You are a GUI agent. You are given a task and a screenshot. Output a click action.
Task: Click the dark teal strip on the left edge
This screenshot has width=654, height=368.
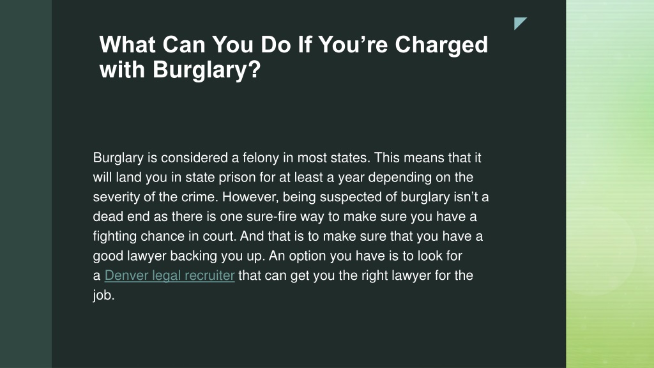click(x=26, y=184)
